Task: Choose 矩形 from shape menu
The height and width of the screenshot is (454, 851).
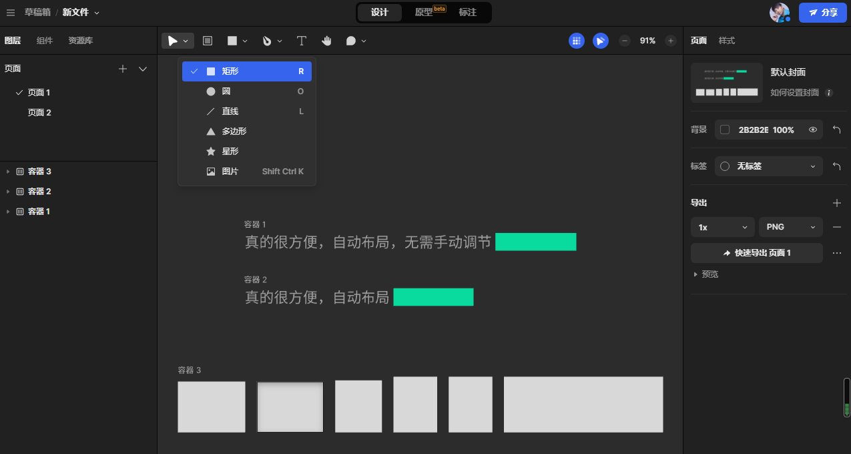Action: [247, 71]
